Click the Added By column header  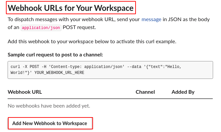183,92
